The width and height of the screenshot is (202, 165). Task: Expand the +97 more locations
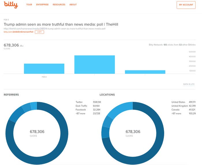(176, 113)
